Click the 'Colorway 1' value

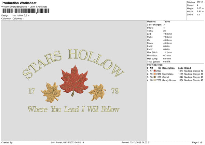pyautogui.click(x=18, y=18)
